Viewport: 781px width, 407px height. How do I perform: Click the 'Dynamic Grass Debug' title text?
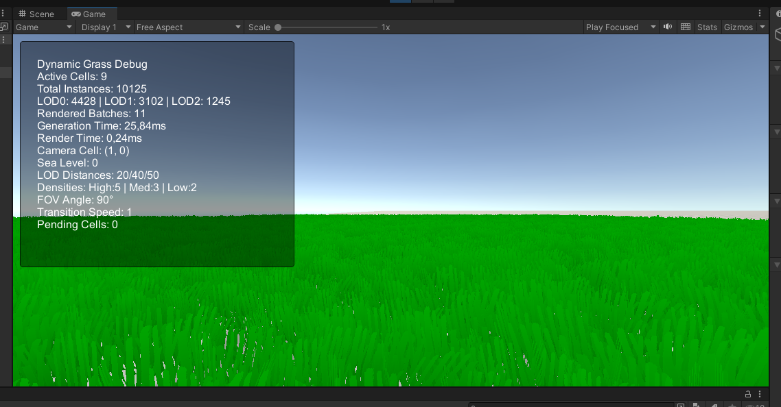coord(92,64)
